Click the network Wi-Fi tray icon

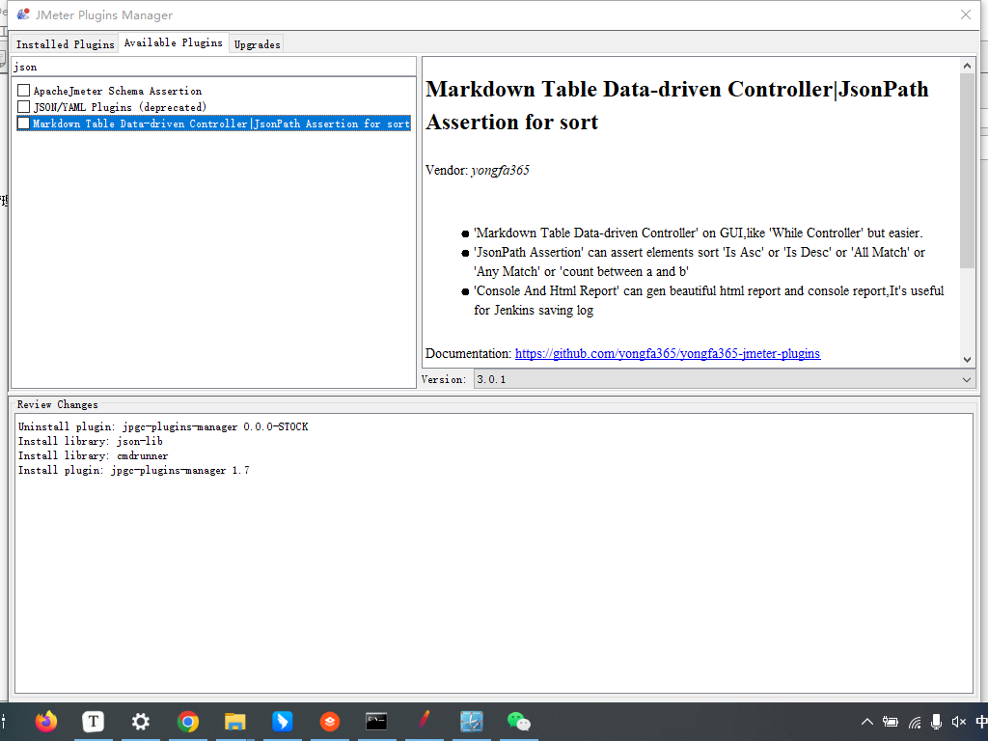pos(915,722)
